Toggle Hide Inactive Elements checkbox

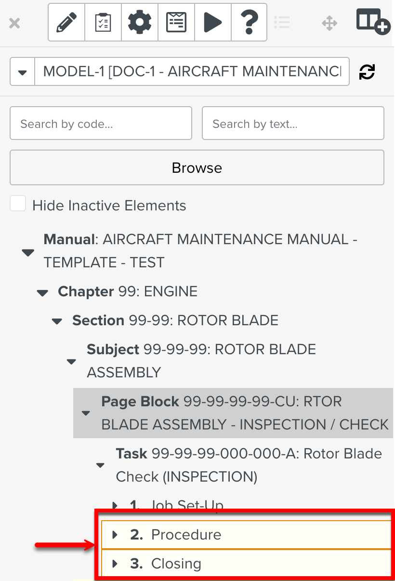pyautogui.click(x=18, y=204)
